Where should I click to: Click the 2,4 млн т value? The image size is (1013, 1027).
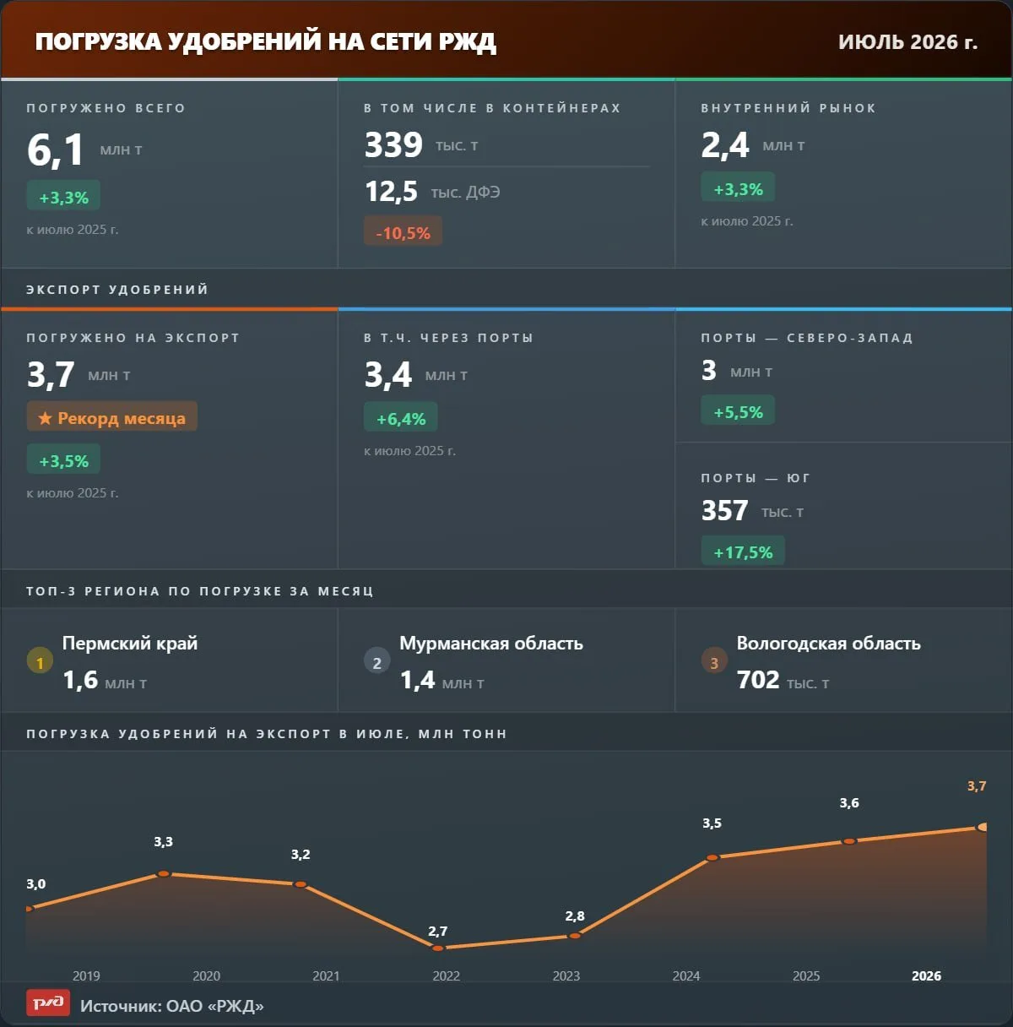point(753,145)
